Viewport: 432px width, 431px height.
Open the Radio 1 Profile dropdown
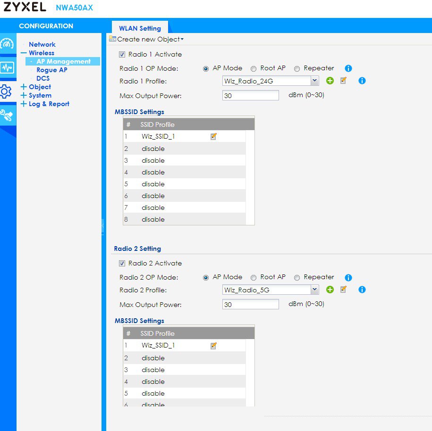[x=314, y=81]
